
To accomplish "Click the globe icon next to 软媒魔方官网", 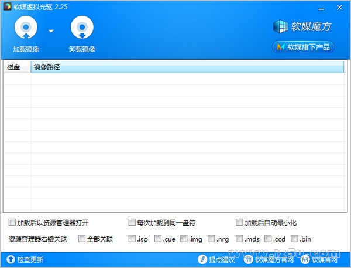I will click(248, 259).
